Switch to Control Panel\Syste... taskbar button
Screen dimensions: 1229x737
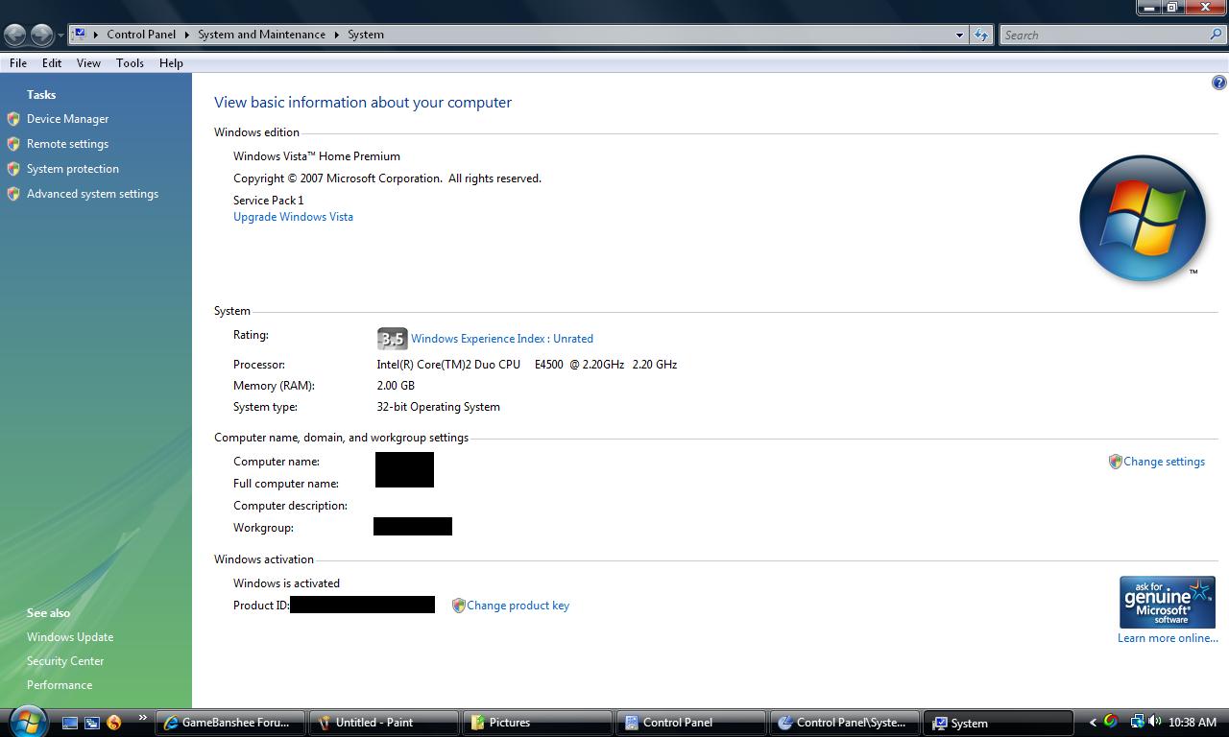[845, 723]
